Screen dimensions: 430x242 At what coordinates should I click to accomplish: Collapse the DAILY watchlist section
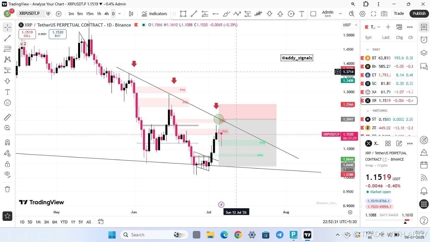tap(367, 50)
